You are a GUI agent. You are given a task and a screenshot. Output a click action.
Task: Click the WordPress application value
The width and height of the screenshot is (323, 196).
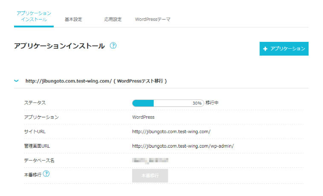pyautogui.click(x=143, y=117)
